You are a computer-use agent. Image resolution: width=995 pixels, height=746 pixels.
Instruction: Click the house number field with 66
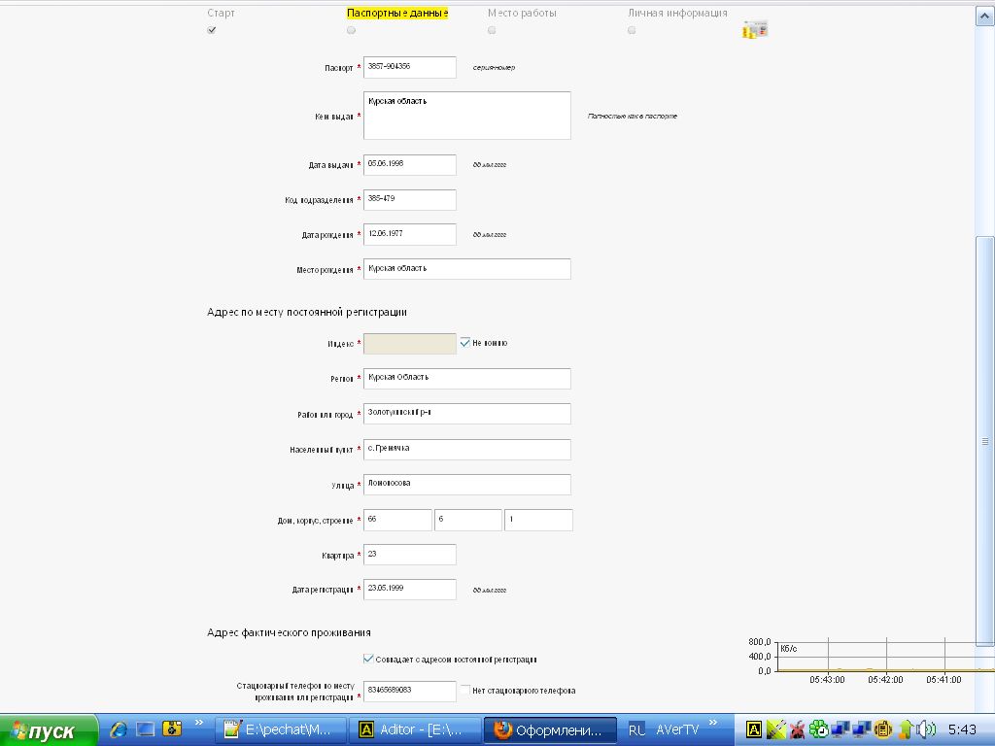(x=397, y=520)
